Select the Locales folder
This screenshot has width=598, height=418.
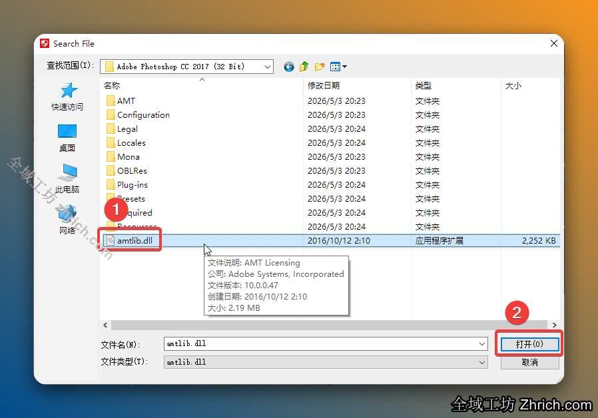point(131,143)
